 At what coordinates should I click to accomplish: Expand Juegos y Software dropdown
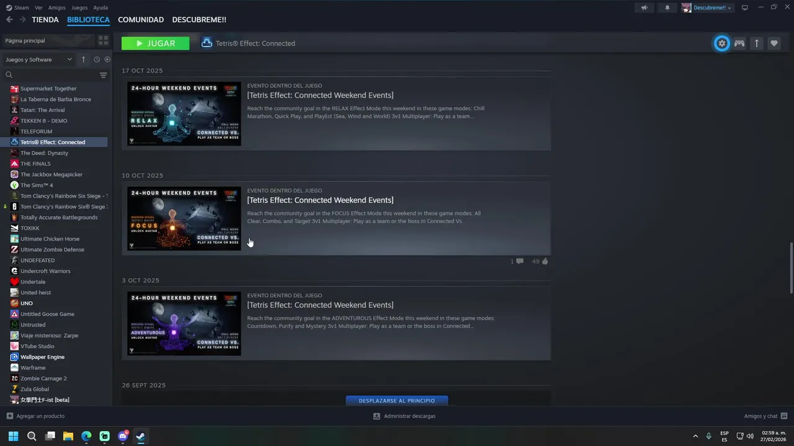tap(39, 59)
